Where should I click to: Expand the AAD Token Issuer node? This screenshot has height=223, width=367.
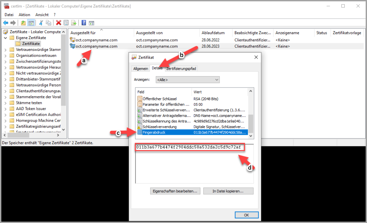tap(5, 109)
